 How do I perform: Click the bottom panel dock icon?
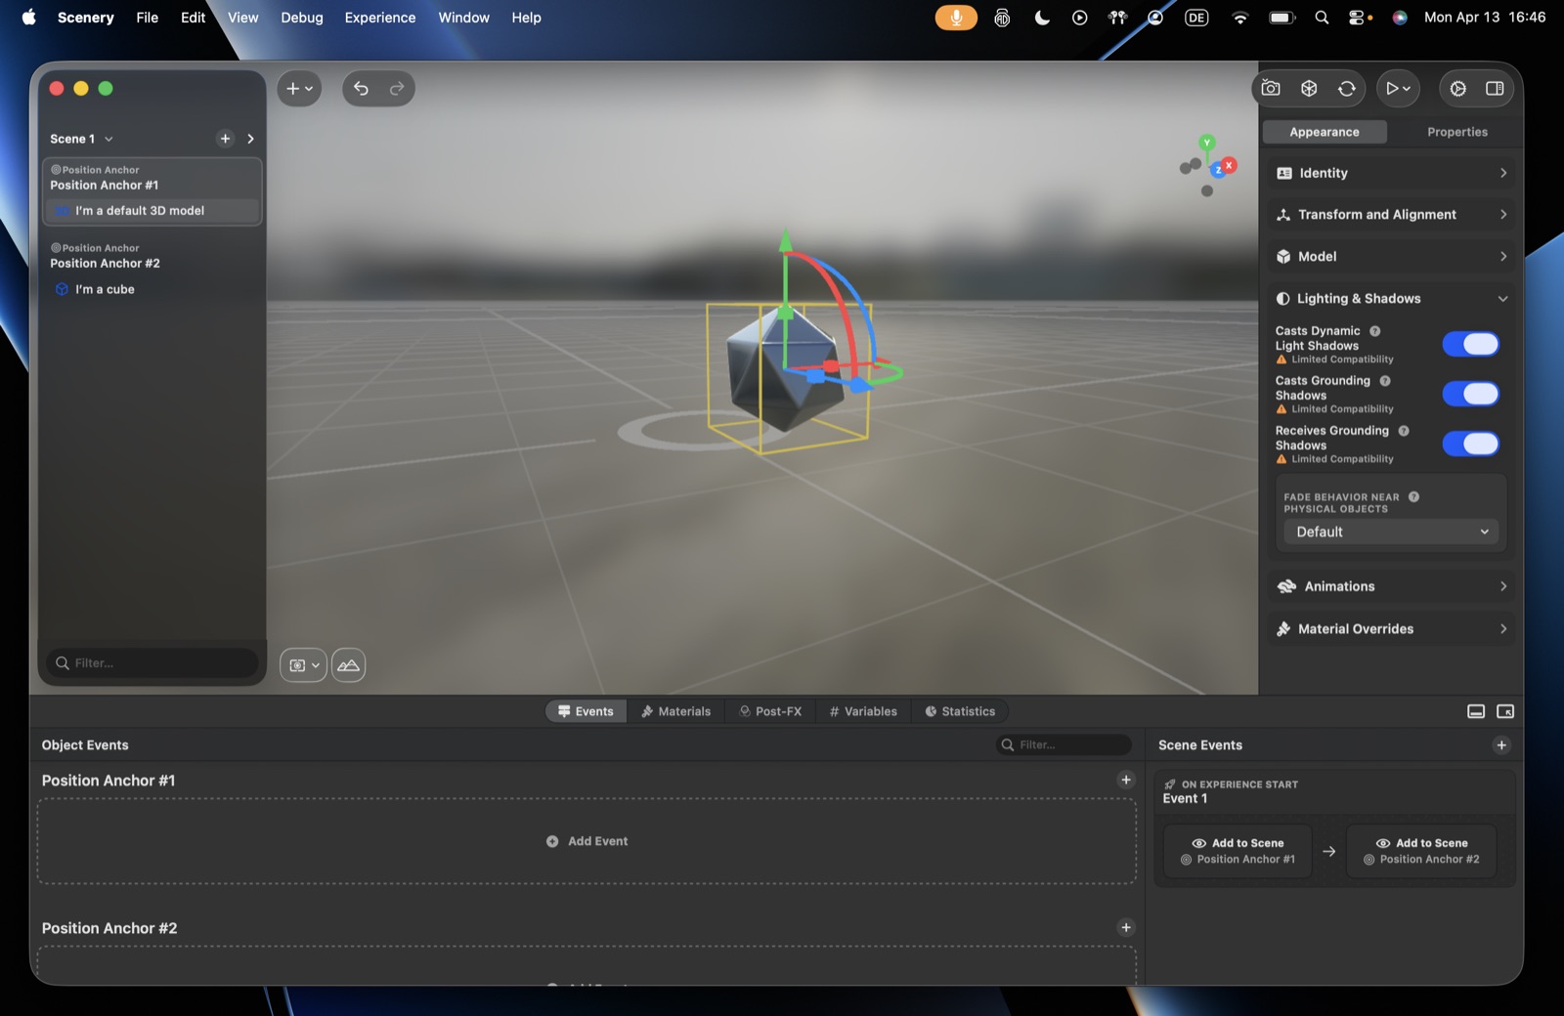click(1476, 712)
